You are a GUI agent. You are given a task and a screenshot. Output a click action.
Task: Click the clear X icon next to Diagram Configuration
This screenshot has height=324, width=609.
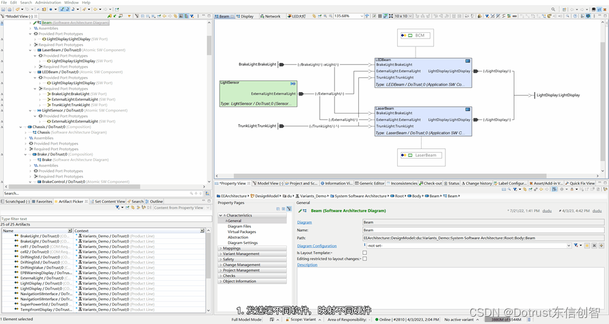(594, 245)
